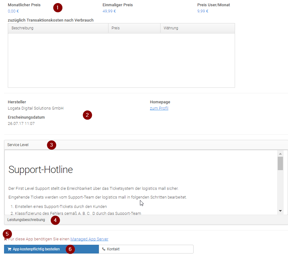Click 'Monatlicher Preis' label
The image size is (288, 256).
tap(24, 5)
